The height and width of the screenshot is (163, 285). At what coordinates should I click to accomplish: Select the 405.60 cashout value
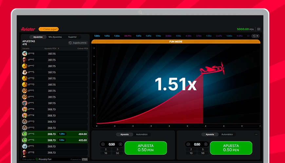click(83, 140)
